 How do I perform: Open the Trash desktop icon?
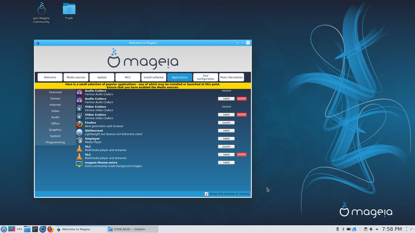69,11
